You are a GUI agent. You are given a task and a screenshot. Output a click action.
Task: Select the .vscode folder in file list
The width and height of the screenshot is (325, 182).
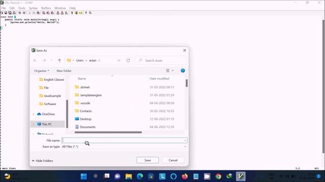[82, 103]
